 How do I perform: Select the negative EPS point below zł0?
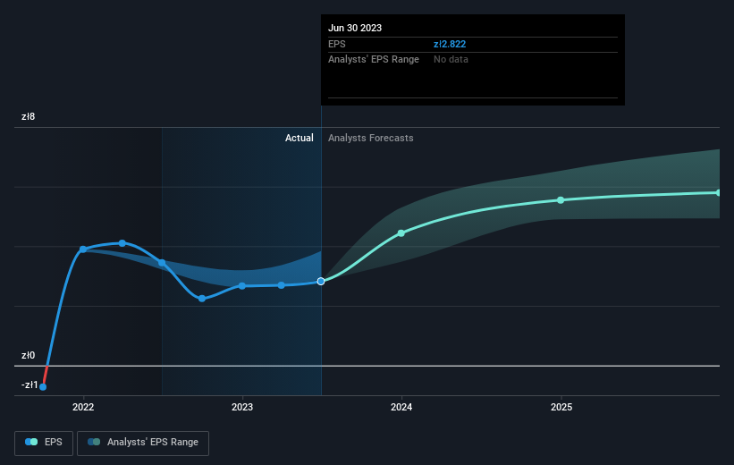pos(43,387)
